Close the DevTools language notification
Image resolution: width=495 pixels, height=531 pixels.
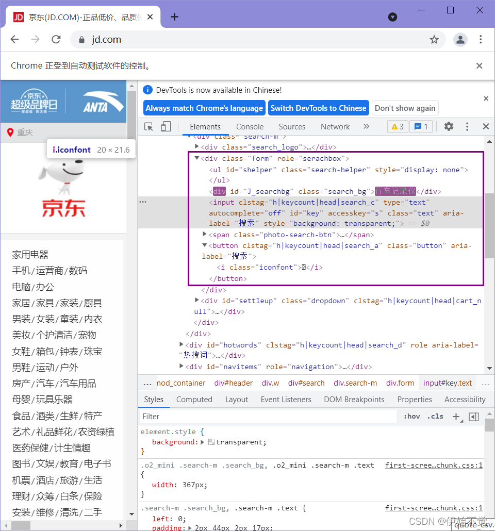point(486,98)
